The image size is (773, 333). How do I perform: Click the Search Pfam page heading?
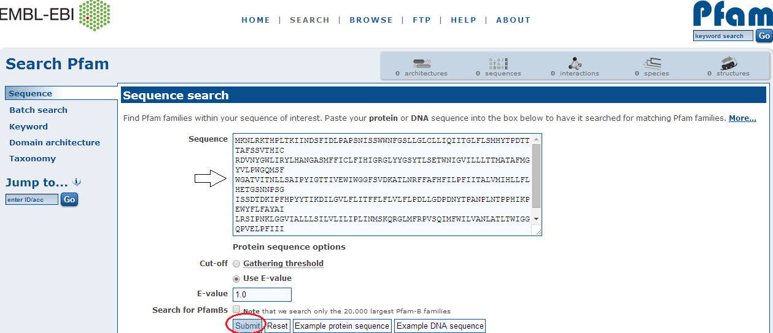(x=57, y=64)
